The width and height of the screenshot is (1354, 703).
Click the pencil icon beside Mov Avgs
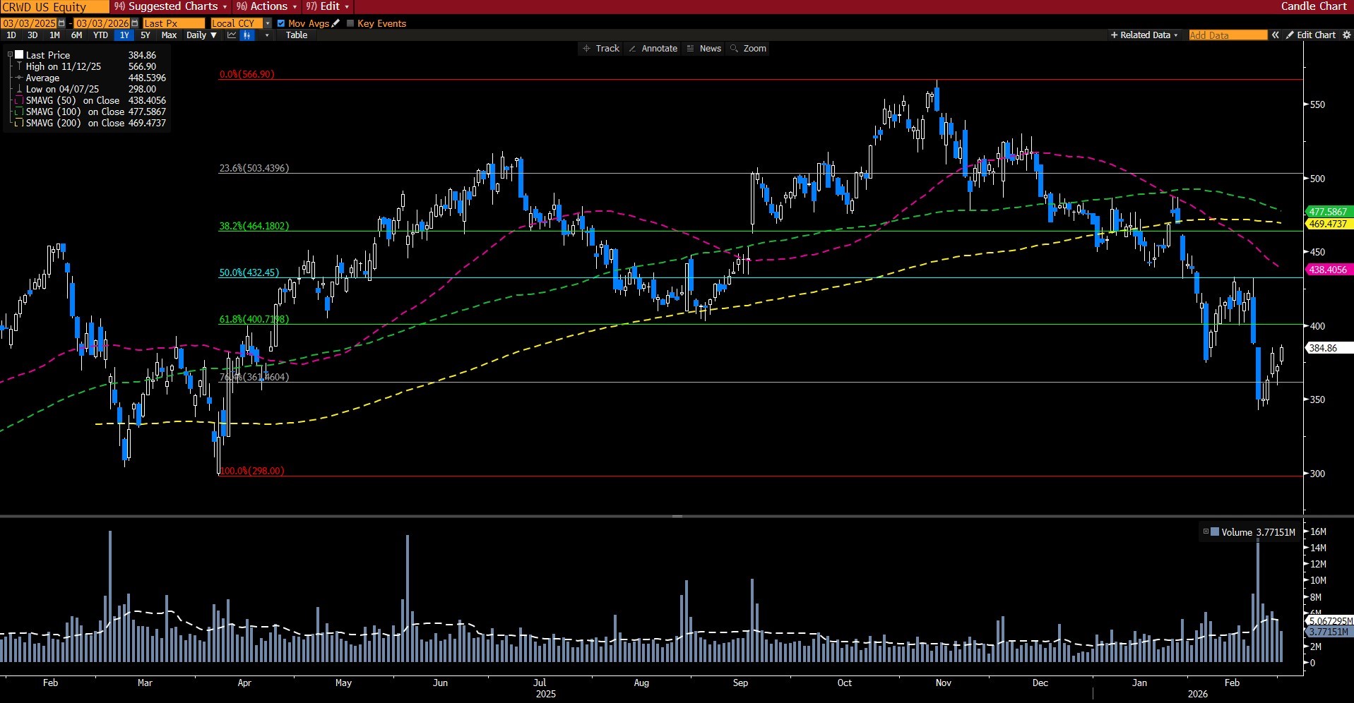click(x=336, y=23)
